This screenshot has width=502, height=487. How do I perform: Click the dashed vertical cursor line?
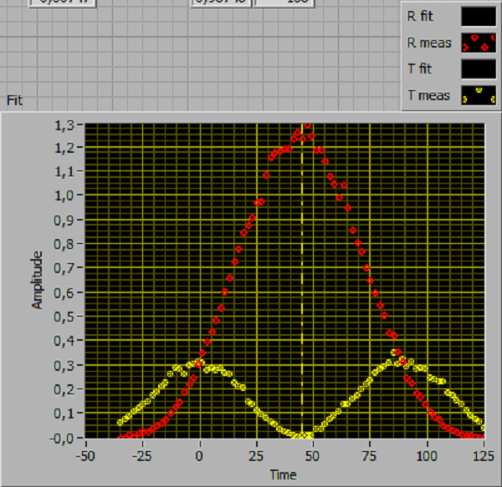(302, 280)
